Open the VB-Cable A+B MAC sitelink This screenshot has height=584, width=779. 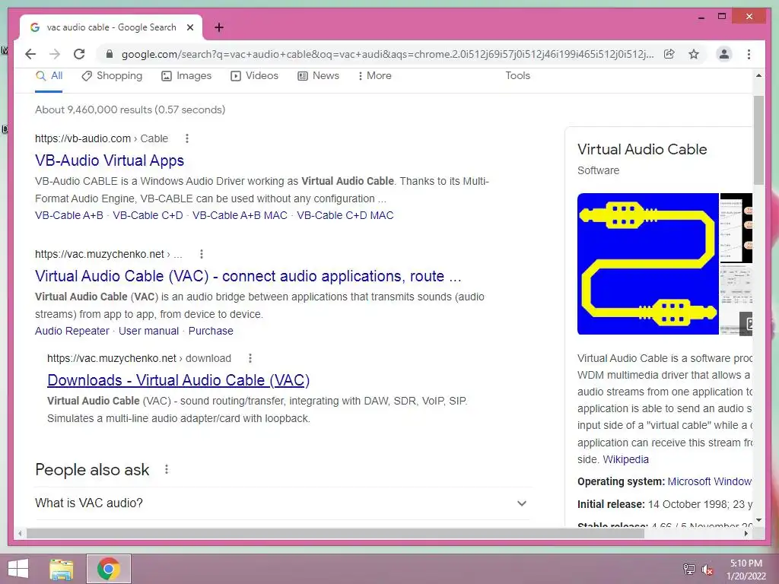[240, 215]
